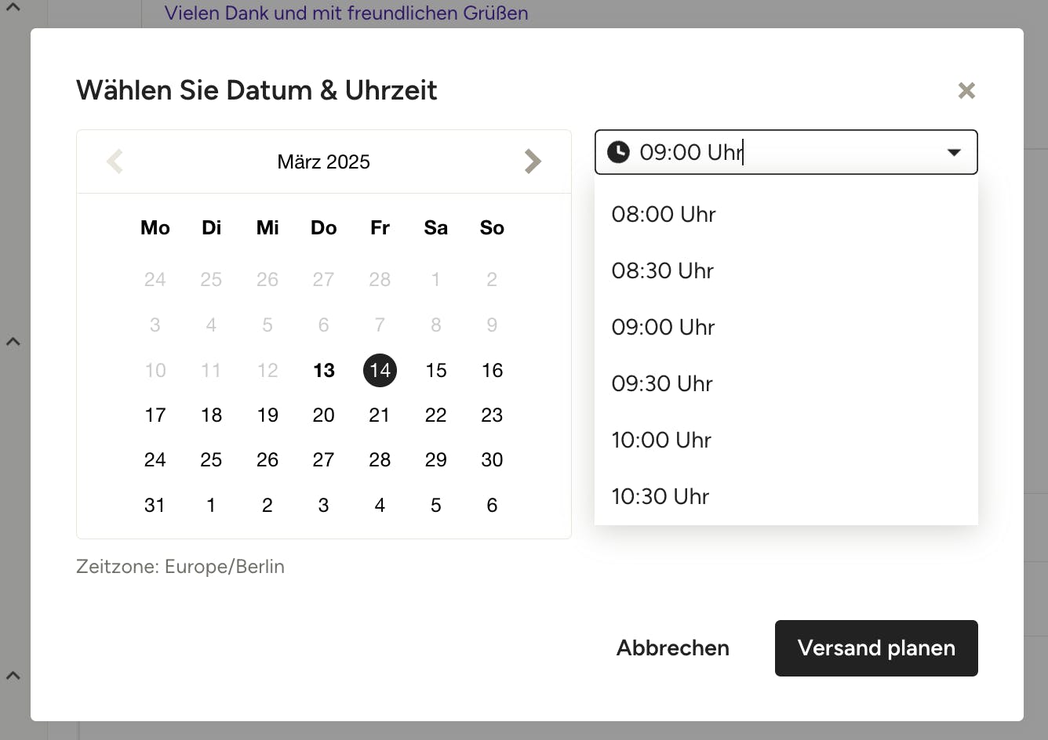The image size is (1048, 740).
Task: Go to the previous month
Action: 115,161
